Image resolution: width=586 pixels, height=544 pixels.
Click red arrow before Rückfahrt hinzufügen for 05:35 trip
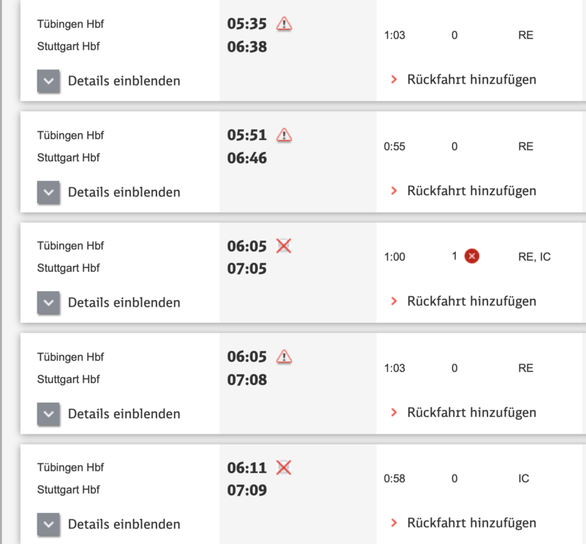[394, 80]
